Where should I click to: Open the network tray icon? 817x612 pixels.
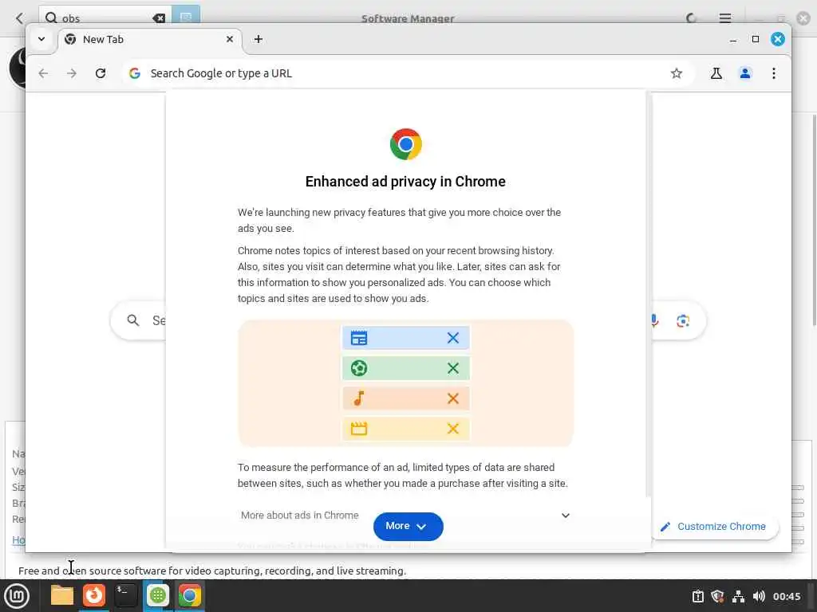(738, 596)
